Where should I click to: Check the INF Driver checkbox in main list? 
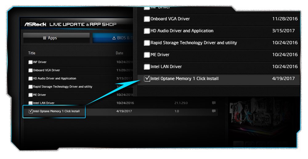(30, 62)
